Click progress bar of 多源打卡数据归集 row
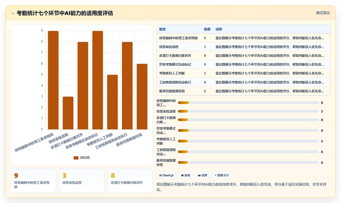341x203 pixels. pyautogui.click(x=248, y=120)
